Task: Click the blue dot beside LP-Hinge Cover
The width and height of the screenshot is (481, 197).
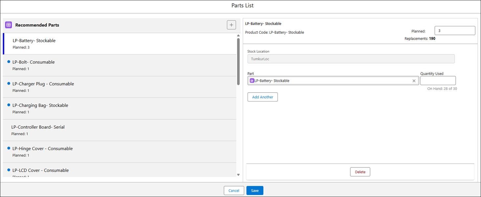Action: pos(9,148)
